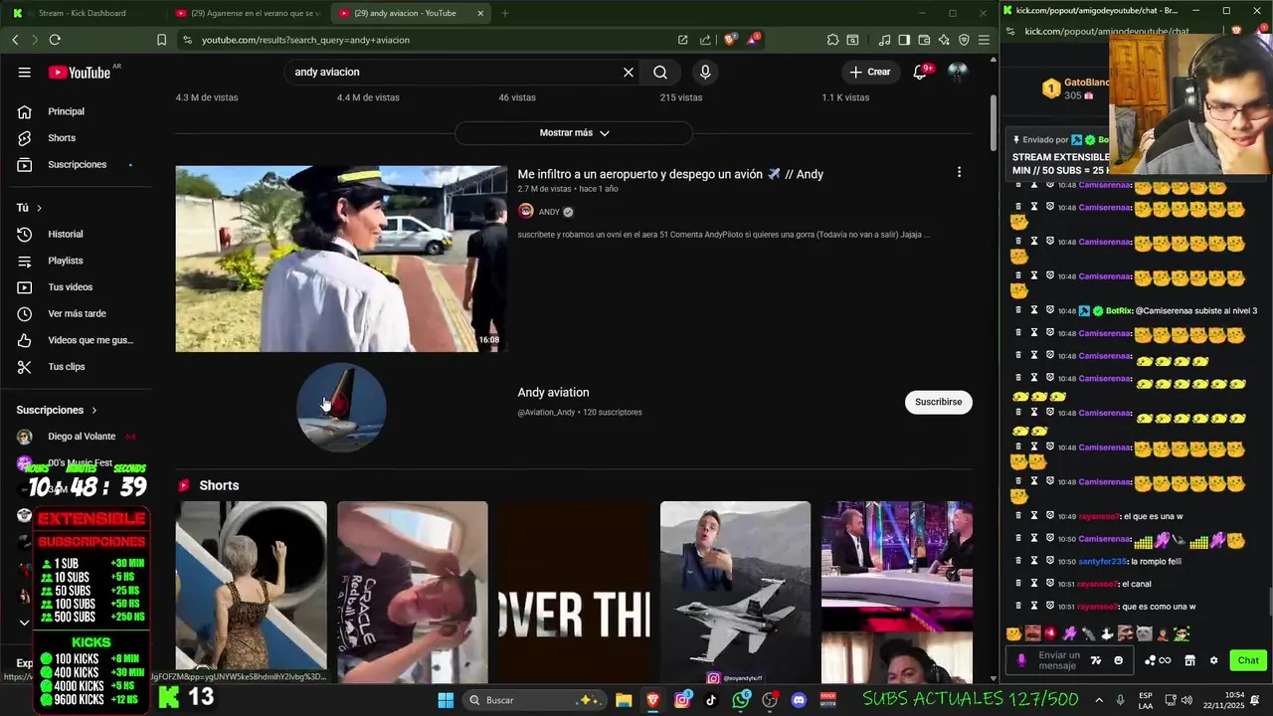The image size is (1273, 716).
Task: Open Suscripciones in sidebar
Action: [78, 164]
